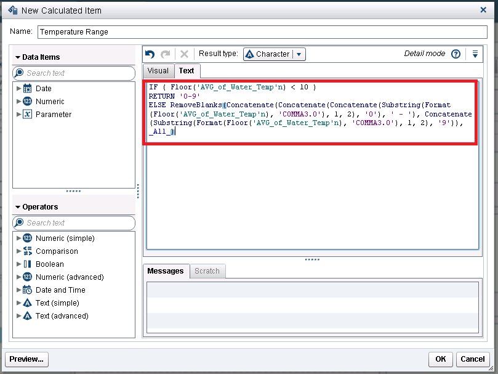The image size is (498, 374).
Task: Collapse the Operators section
Action: click(x=18, y=207)
